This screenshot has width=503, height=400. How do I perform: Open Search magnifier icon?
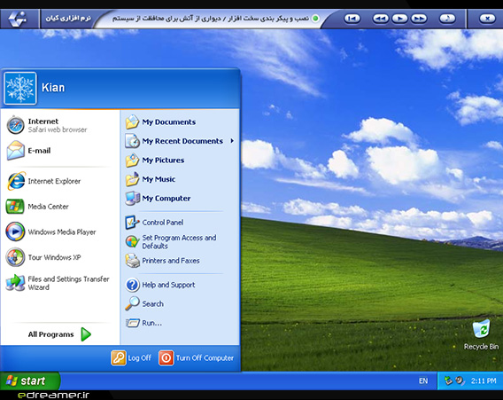click(x=132, y=303)
